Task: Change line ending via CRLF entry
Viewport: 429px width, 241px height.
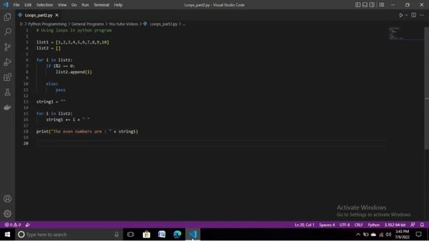Action: pos(359,225)
